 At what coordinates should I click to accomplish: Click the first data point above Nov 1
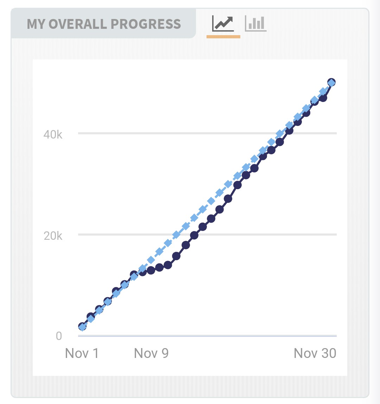(x=82, y=327)
